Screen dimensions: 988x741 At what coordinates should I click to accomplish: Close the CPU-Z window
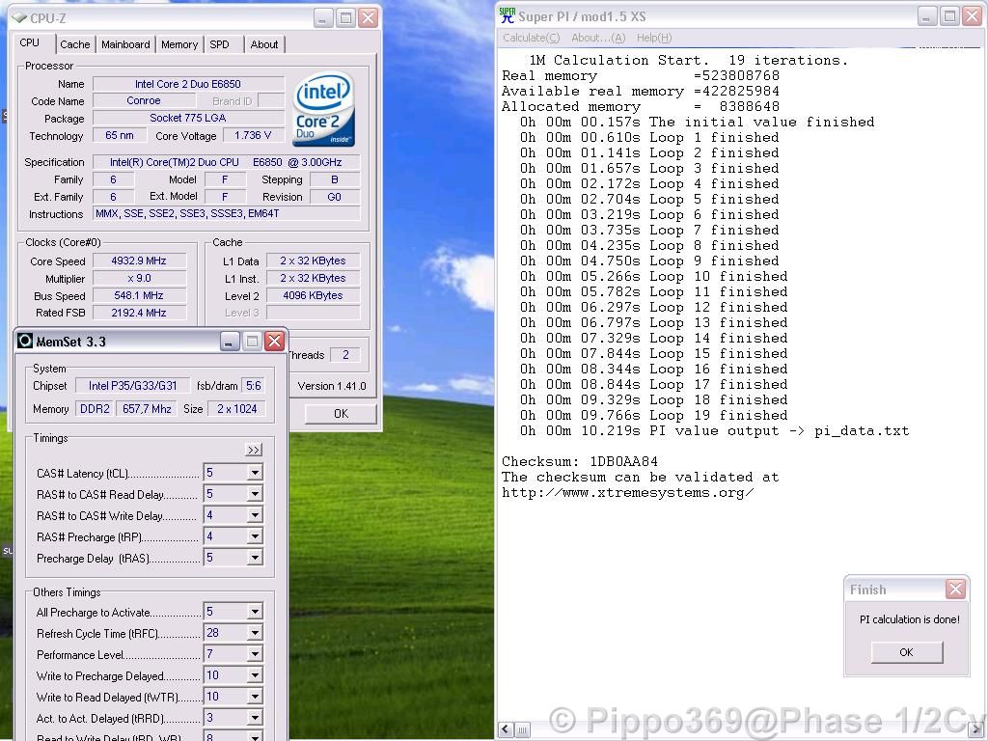click(x=368, y=17)
